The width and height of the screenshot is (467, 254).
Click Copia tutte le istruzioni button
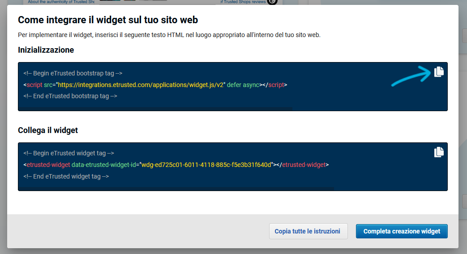point(308,231)
